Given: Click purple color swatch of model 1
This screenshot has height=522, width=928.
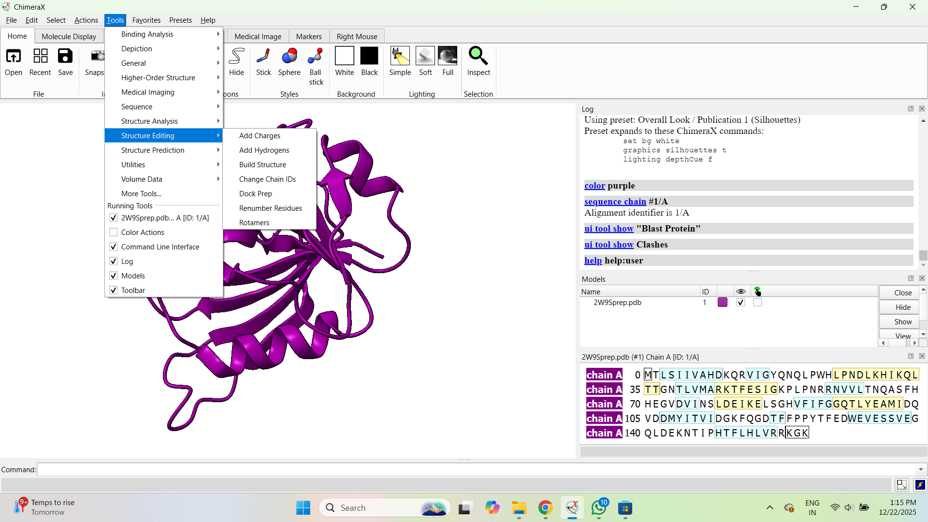Looking at the screenshot, I should point(723,303).
